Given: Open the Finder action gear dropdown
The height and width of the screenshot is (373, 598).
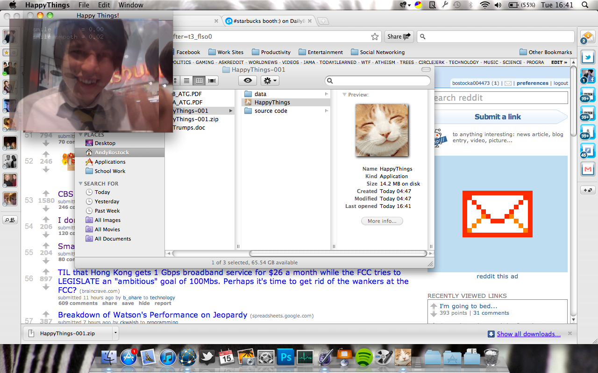Looking at the screenshot, I should tap(270, 81).
